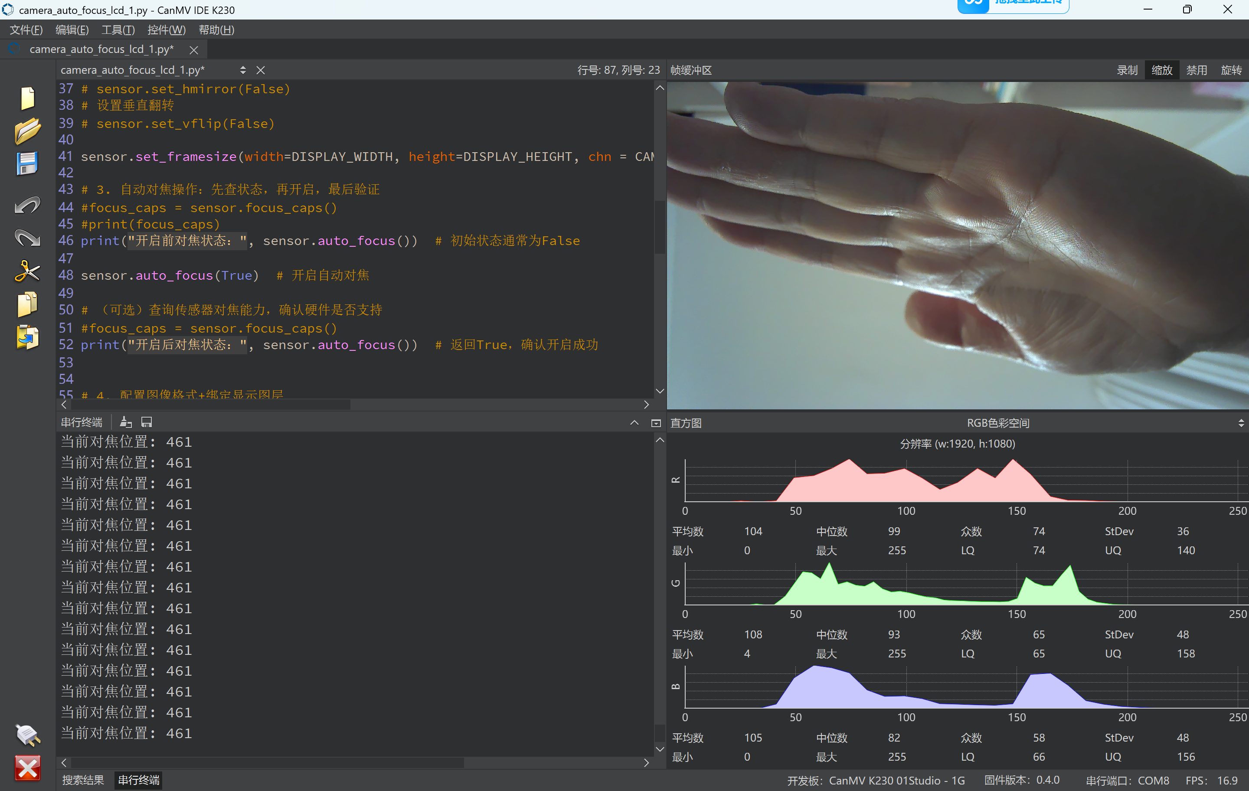1249x791 pixels.
Task: Click the code editor horizontal scrollbar
Action: [207, 405]
